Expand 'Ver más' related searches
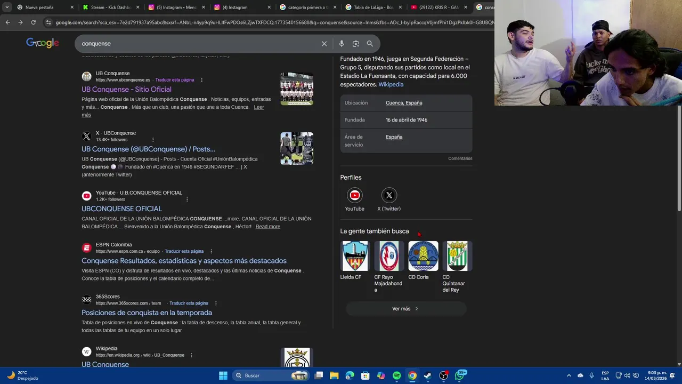682x384 pixels. 406,309
